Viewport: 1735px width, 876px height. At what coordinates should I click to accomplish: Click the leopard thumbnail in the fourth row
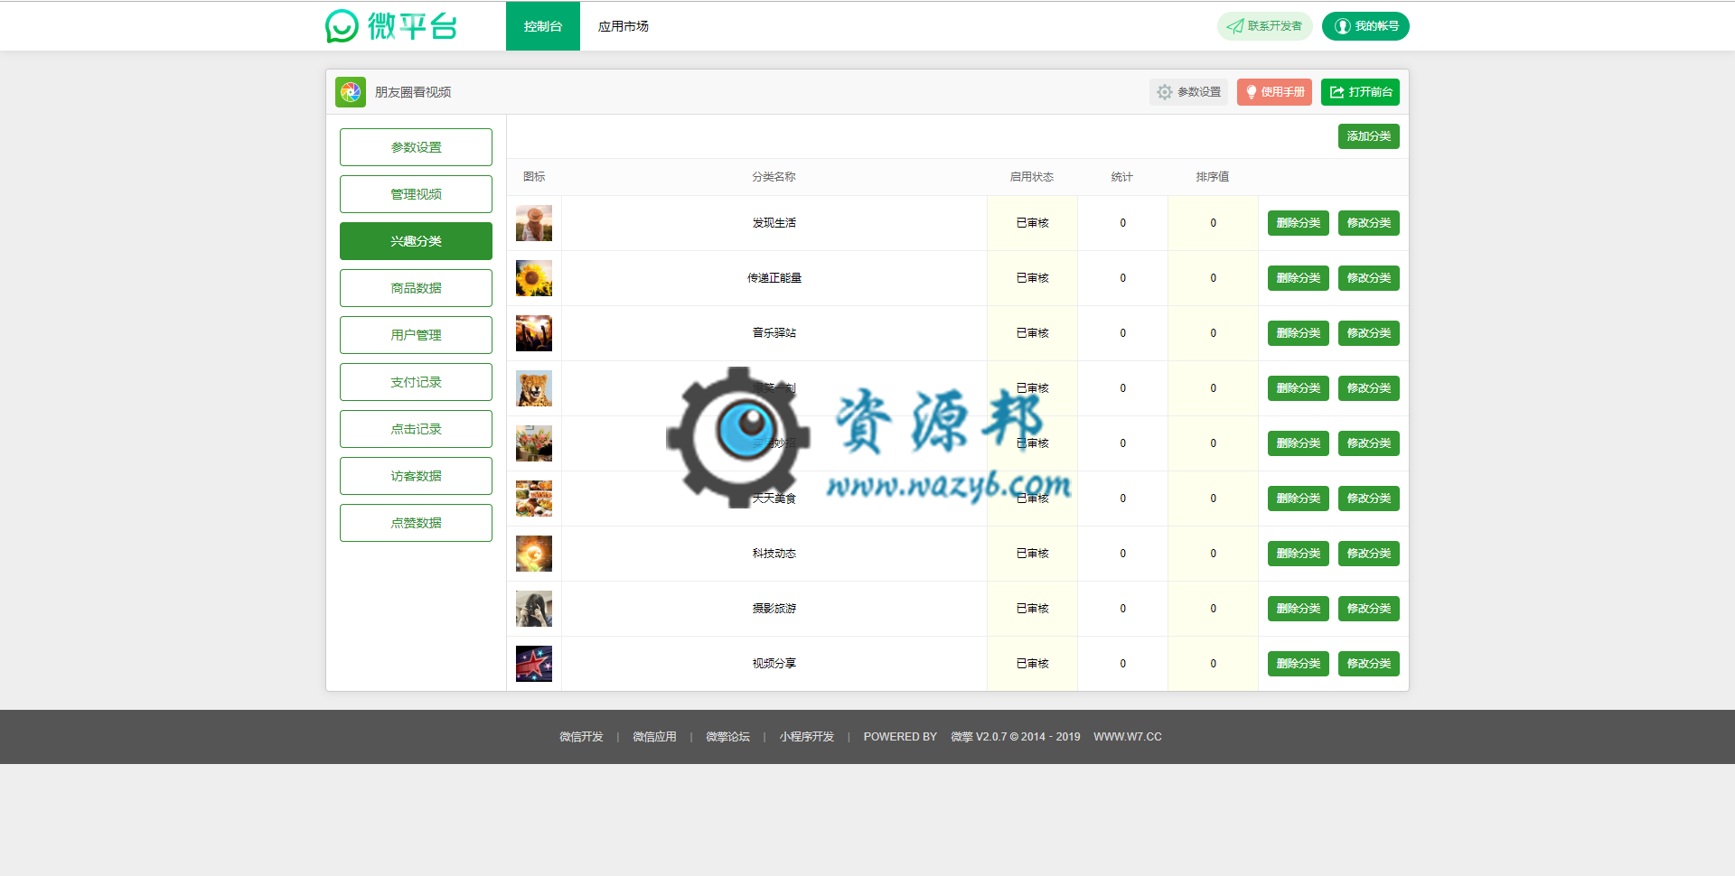[534, 388]
